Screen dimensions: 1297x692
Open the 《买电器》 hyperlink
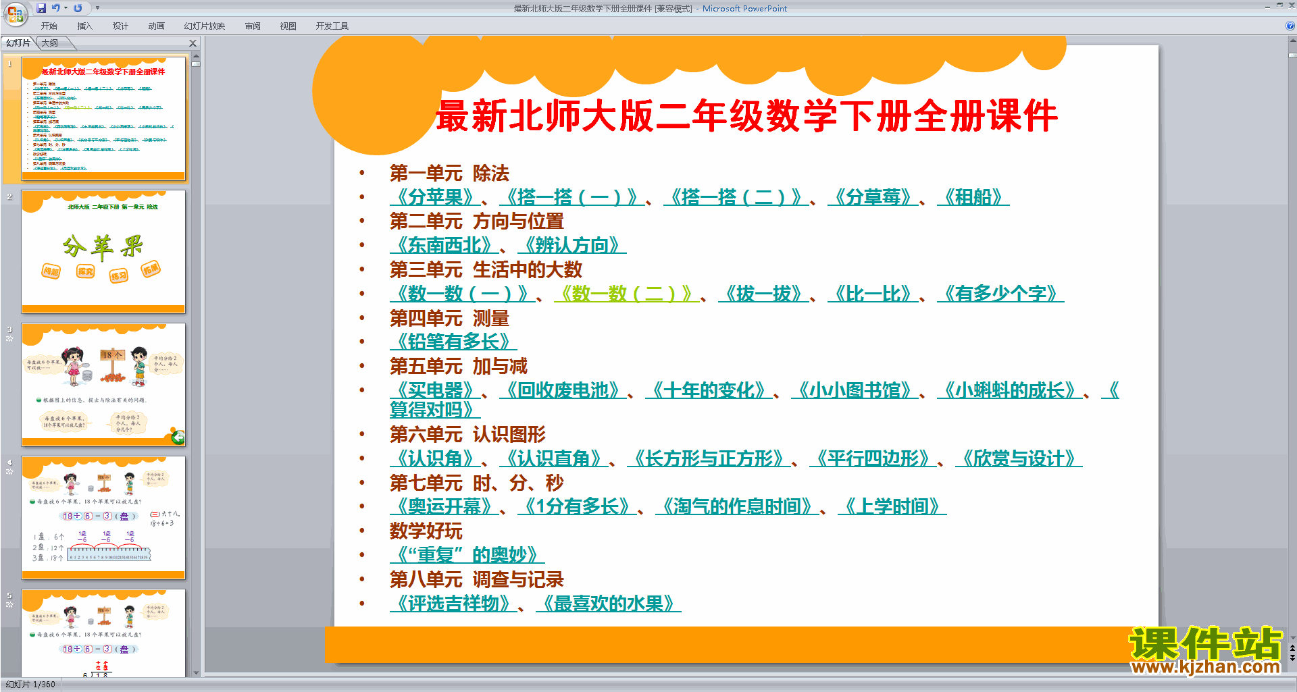435,390
